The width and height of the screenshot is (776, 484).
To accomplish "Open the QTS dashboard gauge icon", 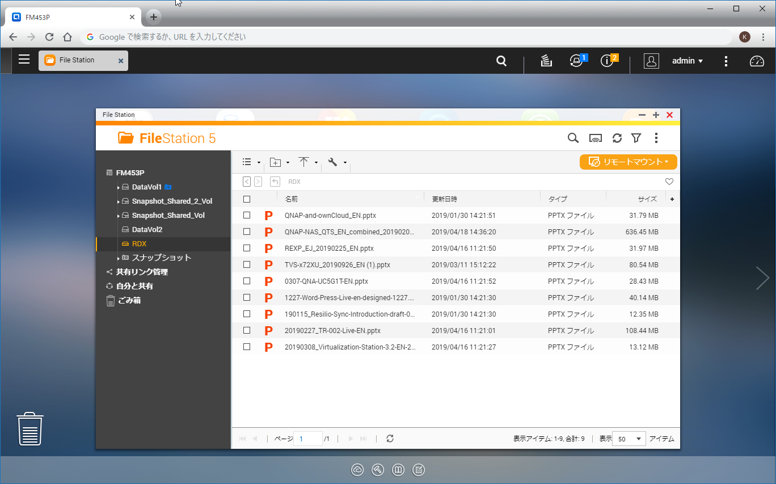I will [x=757, y=61].
